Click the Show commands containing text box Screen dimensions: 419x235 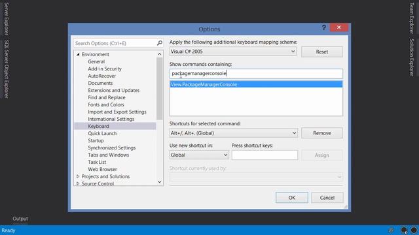[256, 74]
